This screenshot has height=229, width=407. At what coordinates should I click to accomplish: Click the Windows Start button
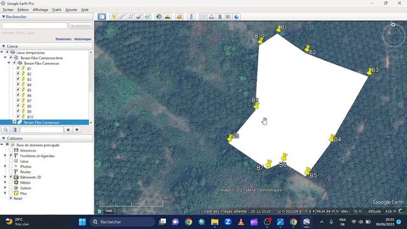82,222
